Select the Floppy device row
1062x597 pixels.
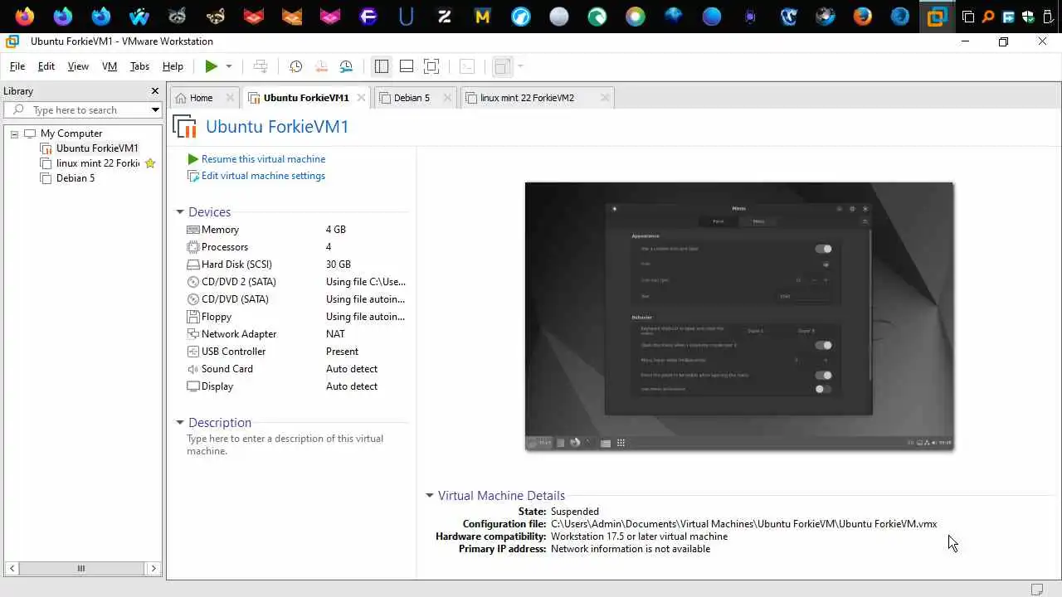(295, 317)
